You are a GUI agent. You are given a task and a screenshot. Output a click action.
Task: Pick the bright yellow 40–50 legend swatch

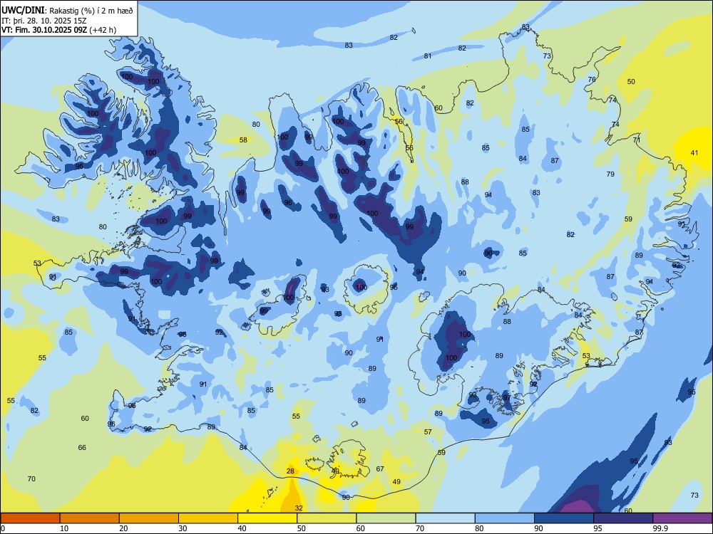pyautogui.click(x=267, y=518)
